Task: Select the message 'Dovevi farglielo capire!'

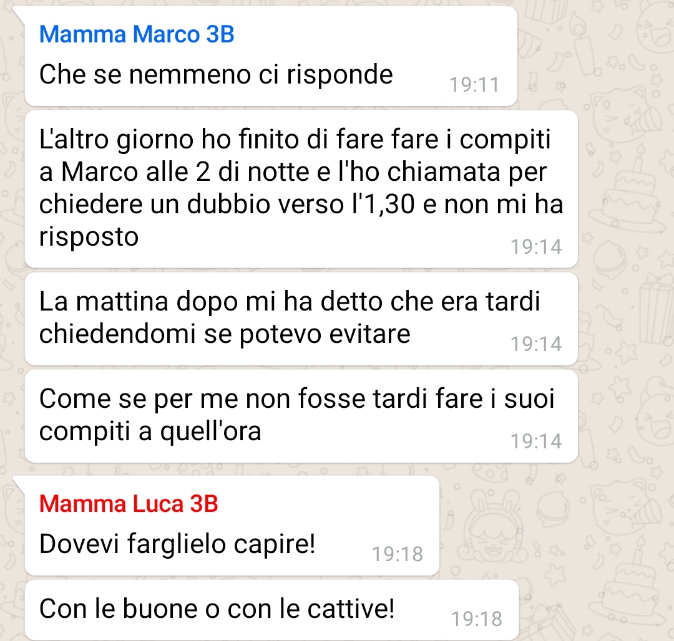Action: pyautogui.click(x=232, y=526)
